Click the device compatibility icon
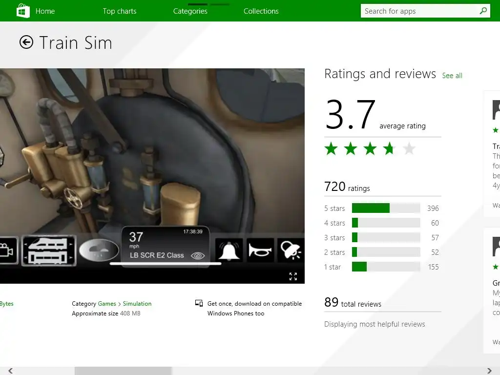500x375 pixels. (199, 303)
